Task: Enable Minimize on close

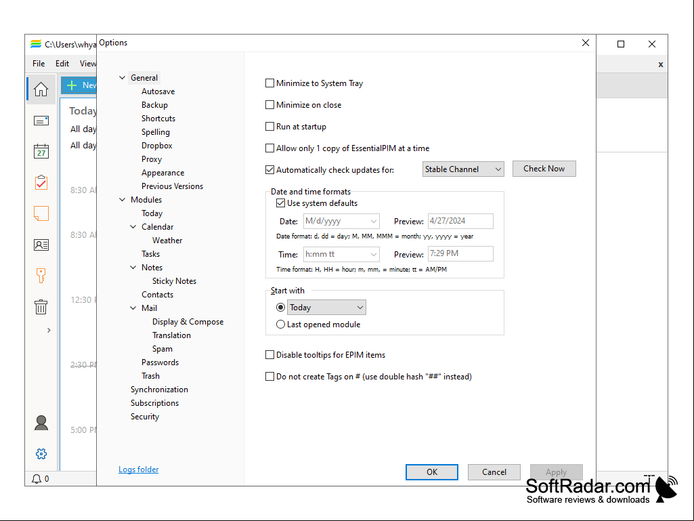Action: point(269,104)
